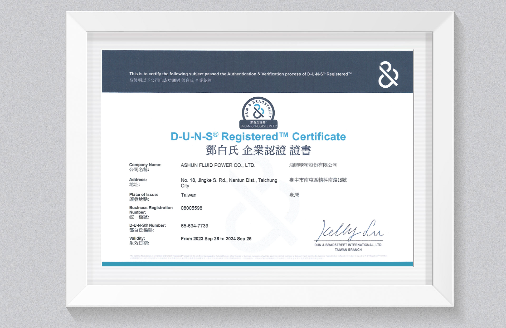Click the address No. 18, Jingke S. Rd.
The image size is (506, 328).
point(229,183)
